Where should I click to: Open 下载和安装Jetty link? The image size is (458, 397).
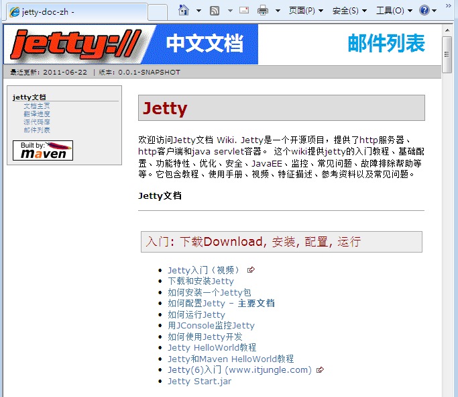point(201,281)
